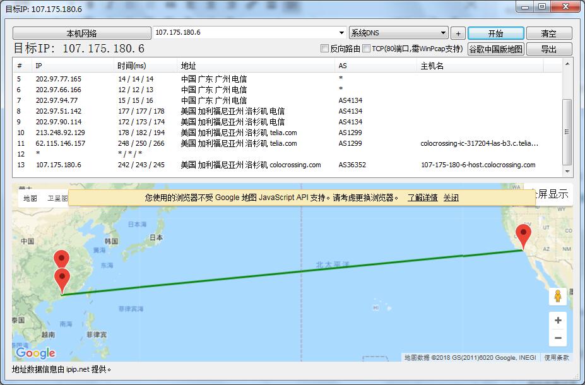Click the red map pin in California
This screenshot has height=385, width=585.
coord(523,235)
